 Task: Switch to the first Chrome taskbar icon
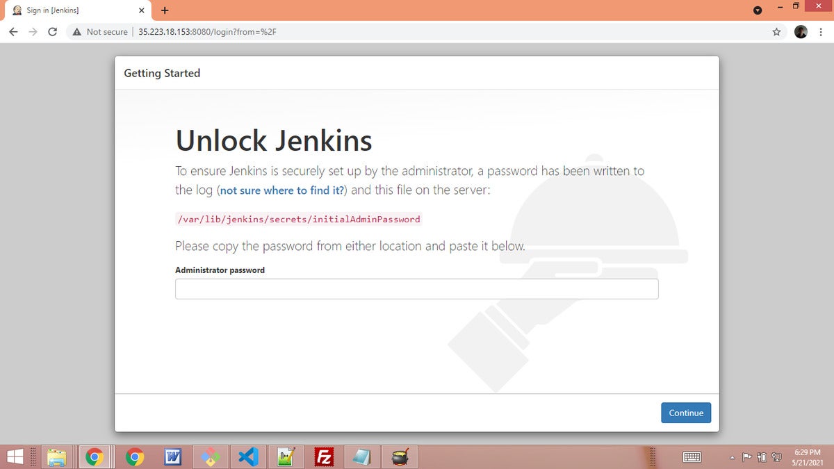(x=95, y=456)
